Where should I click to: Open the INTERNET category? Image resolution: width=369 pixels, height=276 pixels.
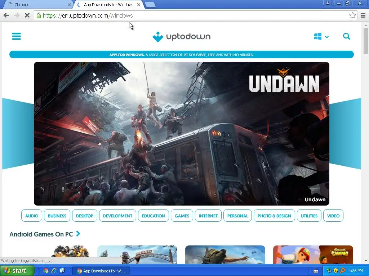pyautogui.click(x=208, y=216)
